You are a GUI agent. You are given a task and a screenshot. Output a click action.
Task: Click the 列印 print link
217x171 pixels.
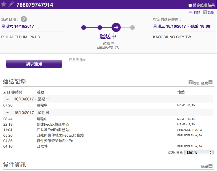point(197,13)
